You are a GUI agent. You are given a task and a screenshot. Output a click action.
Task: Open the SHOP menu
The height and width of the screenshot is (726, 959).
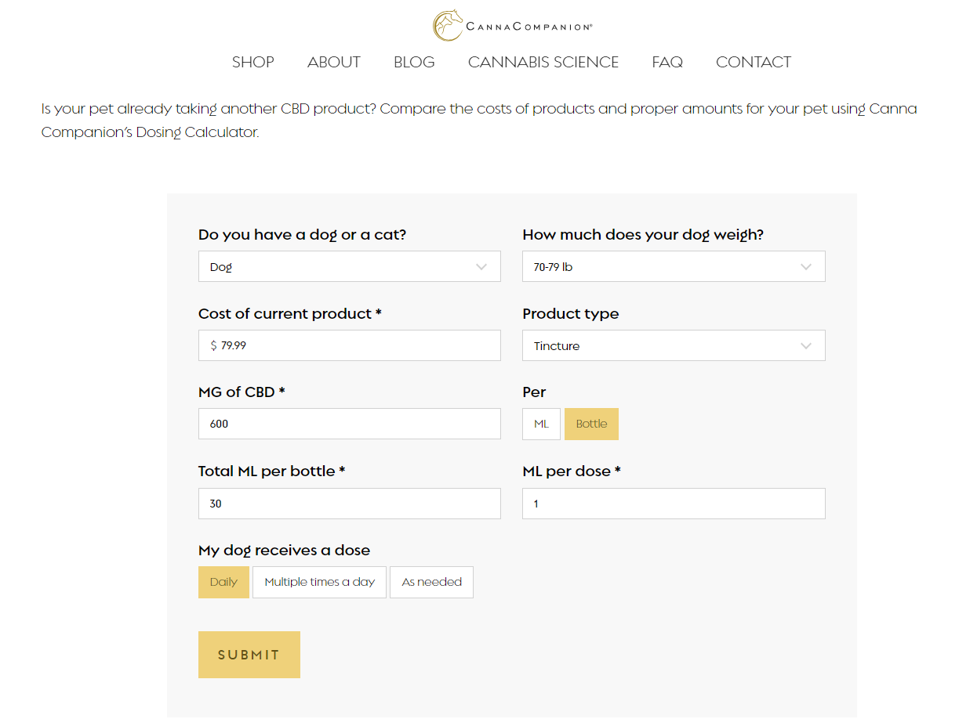pos(252,62)
